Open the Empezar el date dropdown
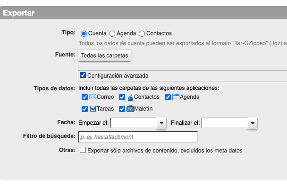Viewport: 287px width, 184px height. click(161, 123)
